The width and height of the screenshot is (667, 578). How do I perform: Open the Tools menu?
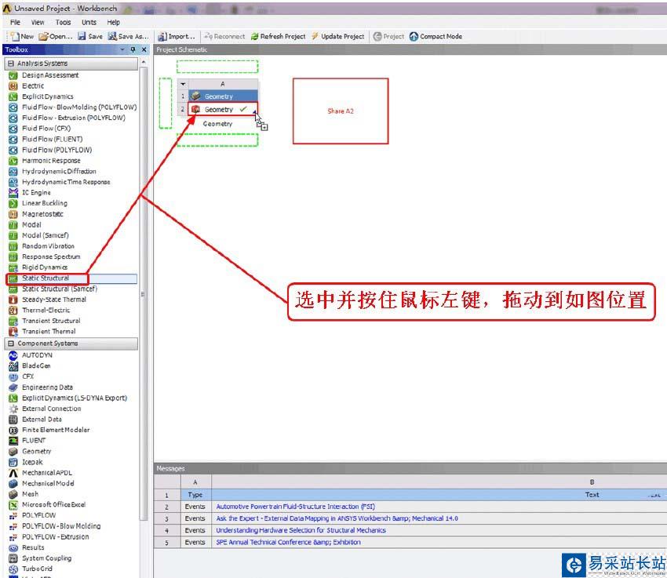point(64,23)
